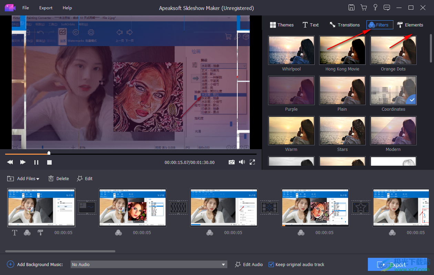Click the Delete button in timeline toolbar

point(59,178)
